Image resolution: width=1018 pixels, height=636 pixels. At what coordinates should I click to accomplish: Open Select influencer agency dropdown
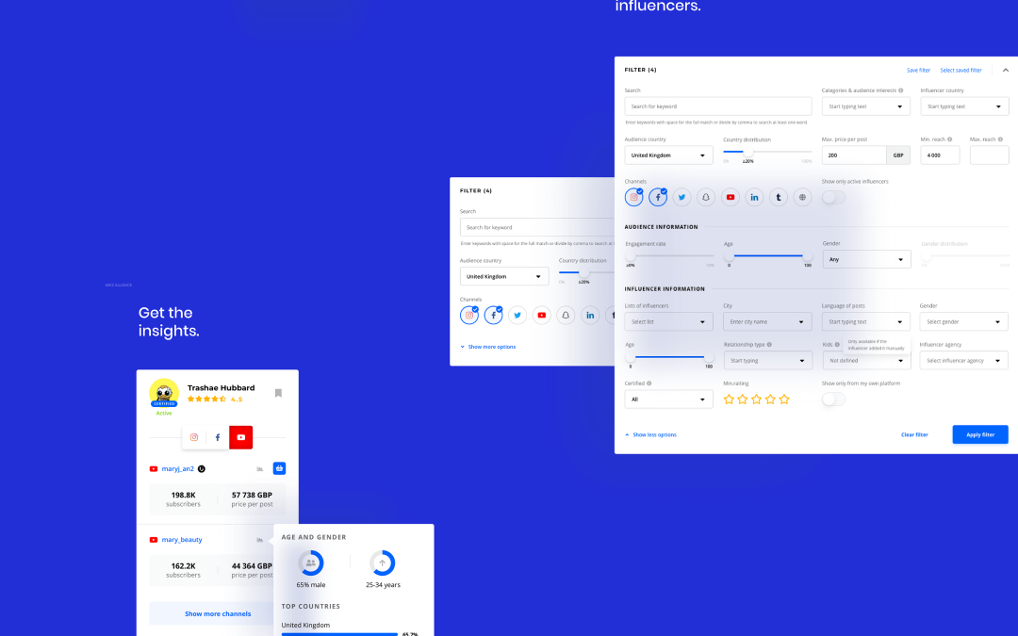pyautogui.click(x=964, y=361)
